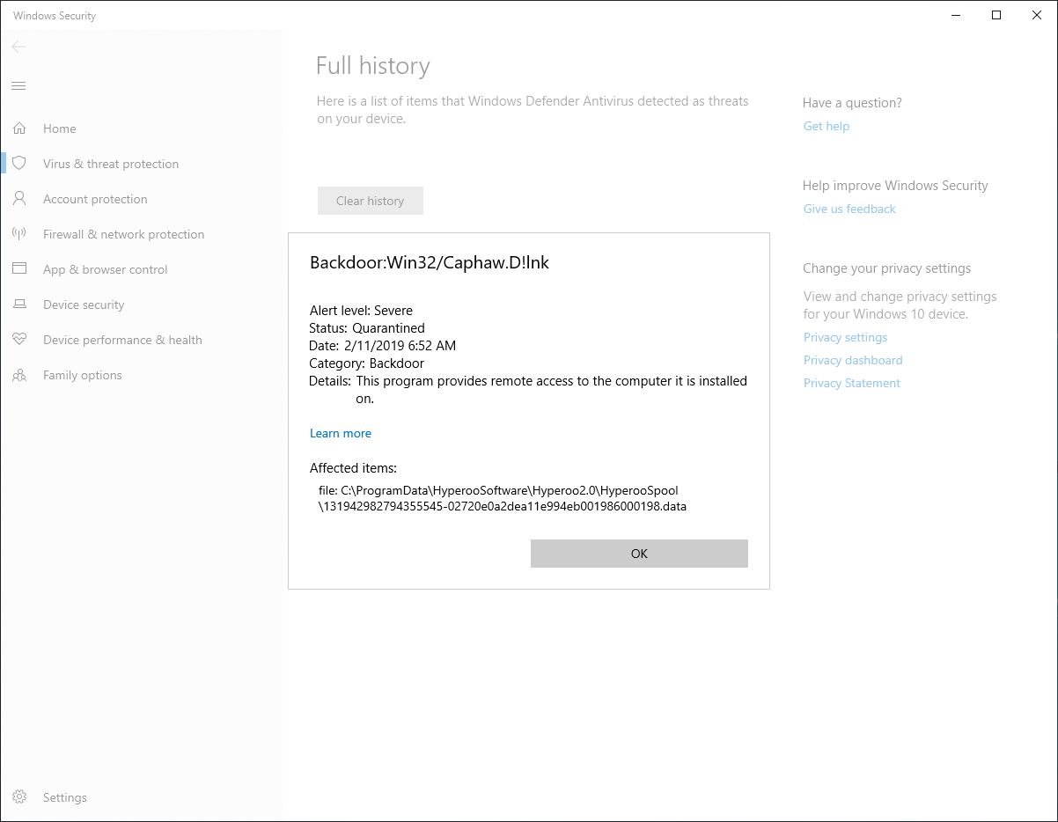Screen dimensions: 1058x822
Task: Click the Family options people icon
Action: (19, 375)
